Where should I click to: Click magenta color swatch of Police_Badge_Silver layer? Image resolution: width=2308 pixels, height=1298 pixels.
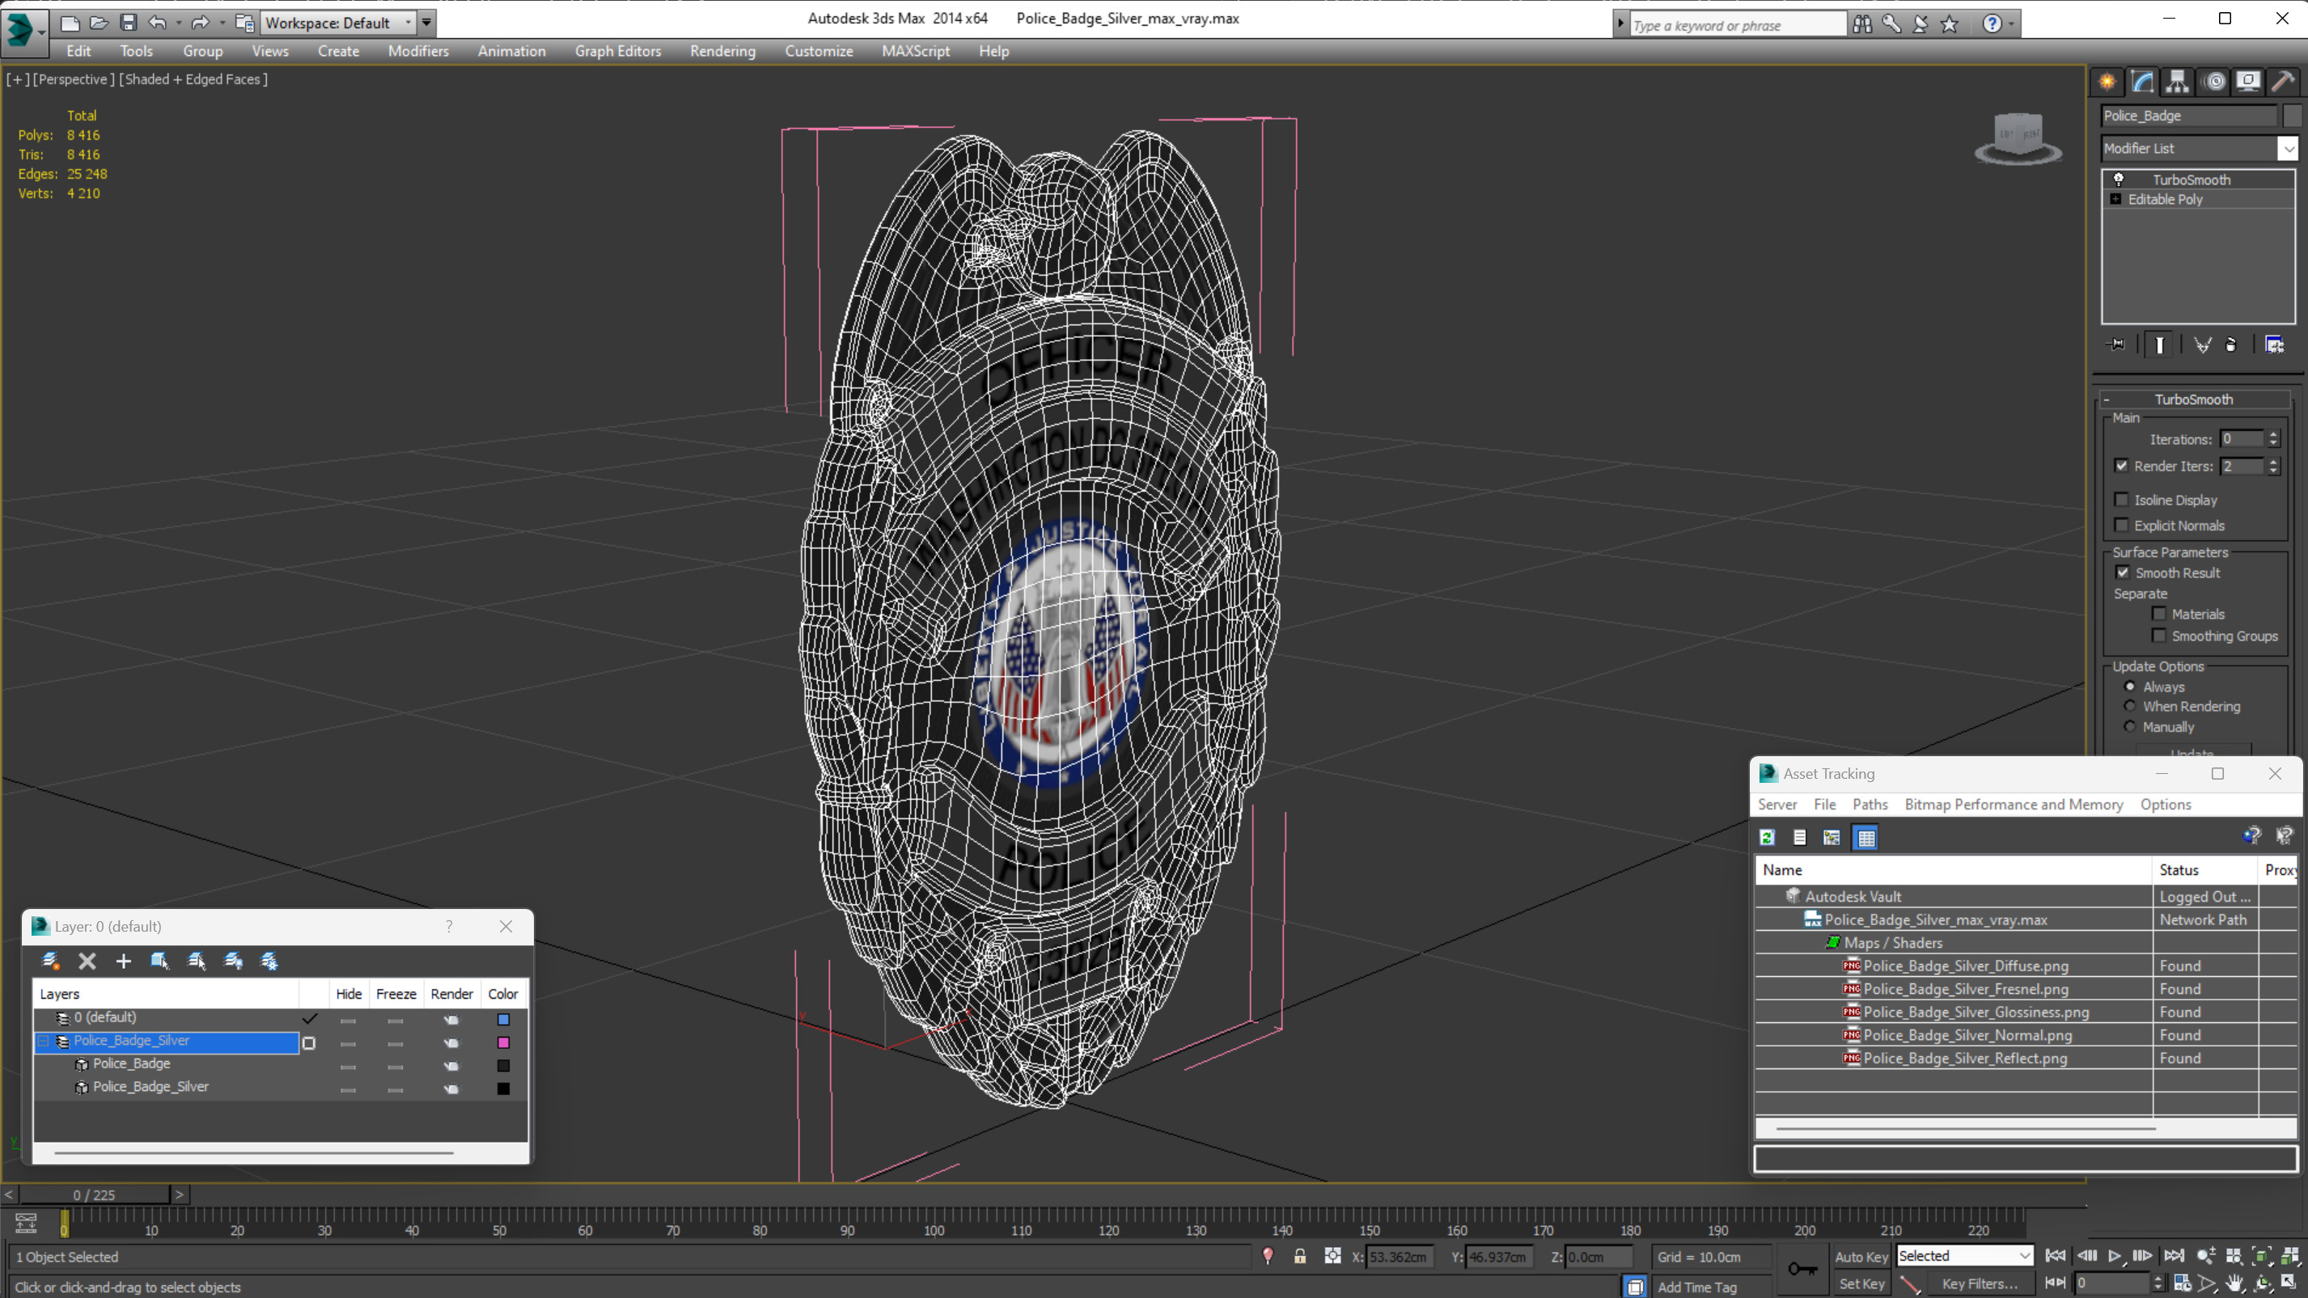503,1042
